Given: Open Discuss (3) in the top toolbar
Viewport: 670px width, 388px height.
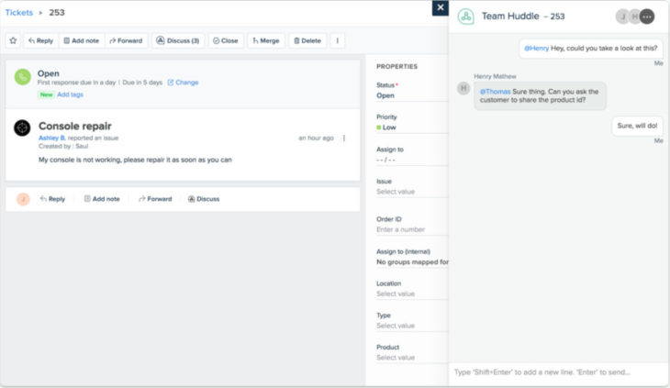Looking at the screenshot, I should click(x=178, y=40).
